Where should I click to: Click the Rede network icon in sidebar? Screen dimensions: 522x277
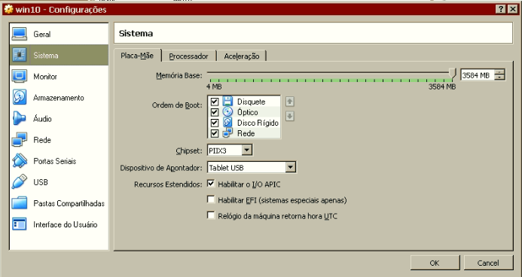(x=20, y=140)
